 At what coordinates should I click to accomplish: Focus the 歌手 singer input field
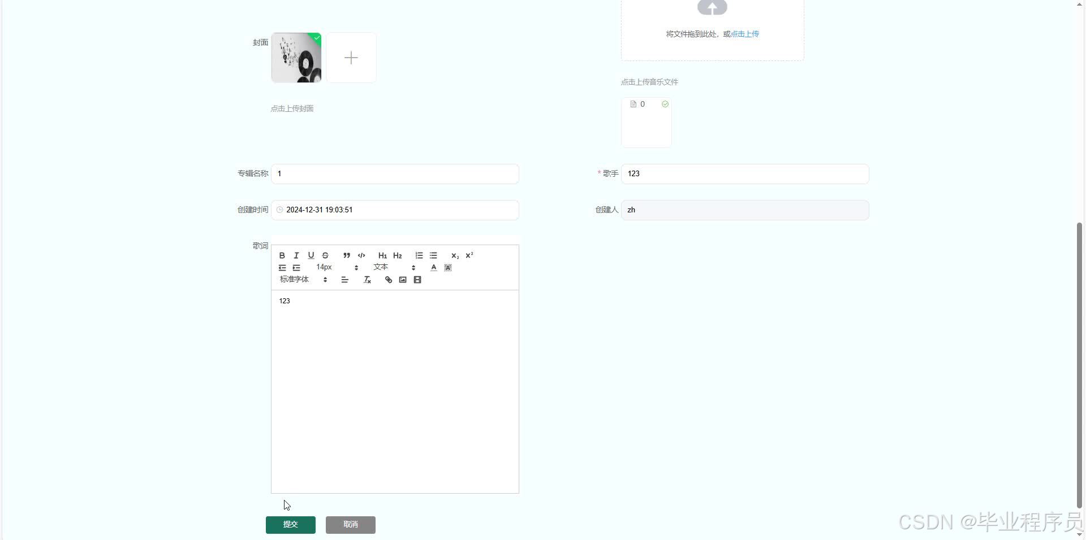tap(745, 174)
